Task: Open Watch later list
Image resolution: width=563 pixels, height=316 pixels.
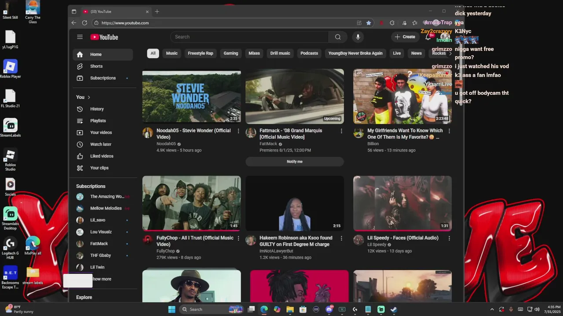Action: 103,144
